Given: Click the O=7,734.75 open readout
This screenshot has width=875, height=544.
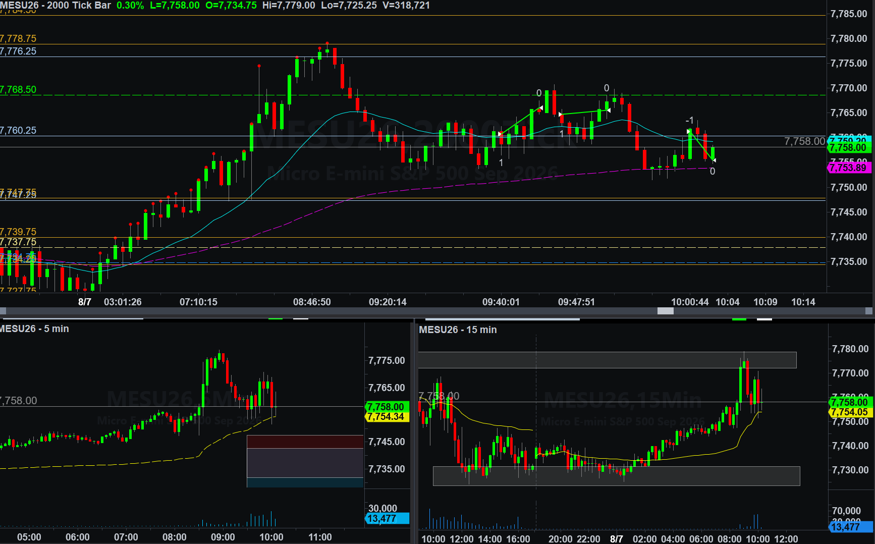Looking at the screenshot, I should coord(231,6).
